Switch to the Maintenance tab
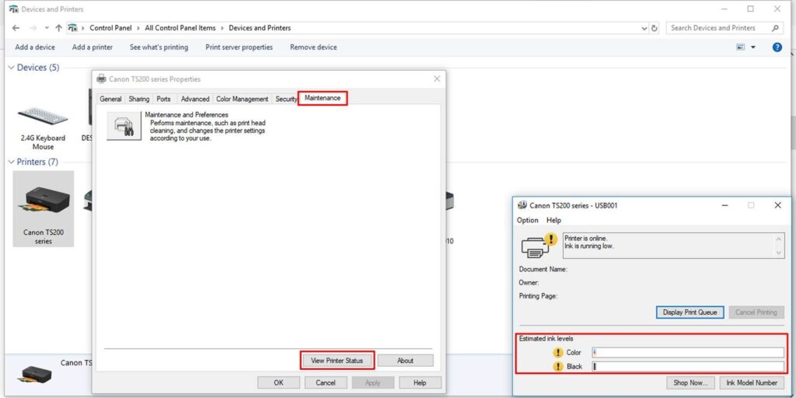Image resolution: width=796 pixels, height=398 pixels. (x=323, y=98)
